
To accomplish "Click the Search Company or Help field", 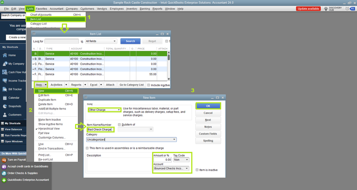I will click(13, 15).
